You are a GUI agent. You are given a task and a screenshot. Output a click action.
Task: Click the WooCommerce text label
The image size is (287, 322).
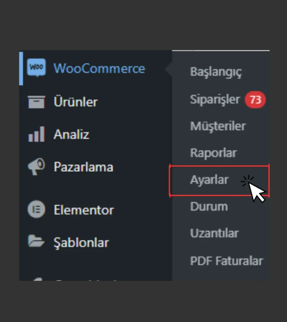tap(100, 68)
